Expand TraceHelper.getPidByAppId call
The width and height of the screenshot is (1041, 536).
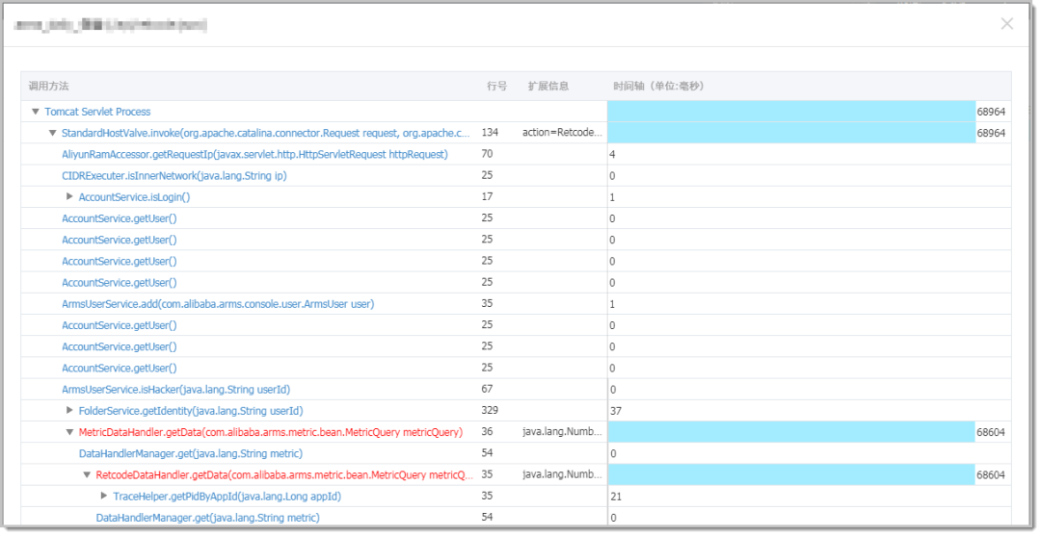tap(104, 496)
